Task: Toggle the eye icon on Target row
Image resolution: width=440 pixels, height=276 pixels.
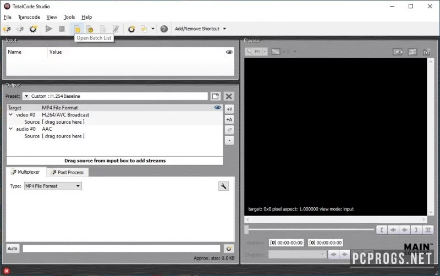Action: point(218,107)
